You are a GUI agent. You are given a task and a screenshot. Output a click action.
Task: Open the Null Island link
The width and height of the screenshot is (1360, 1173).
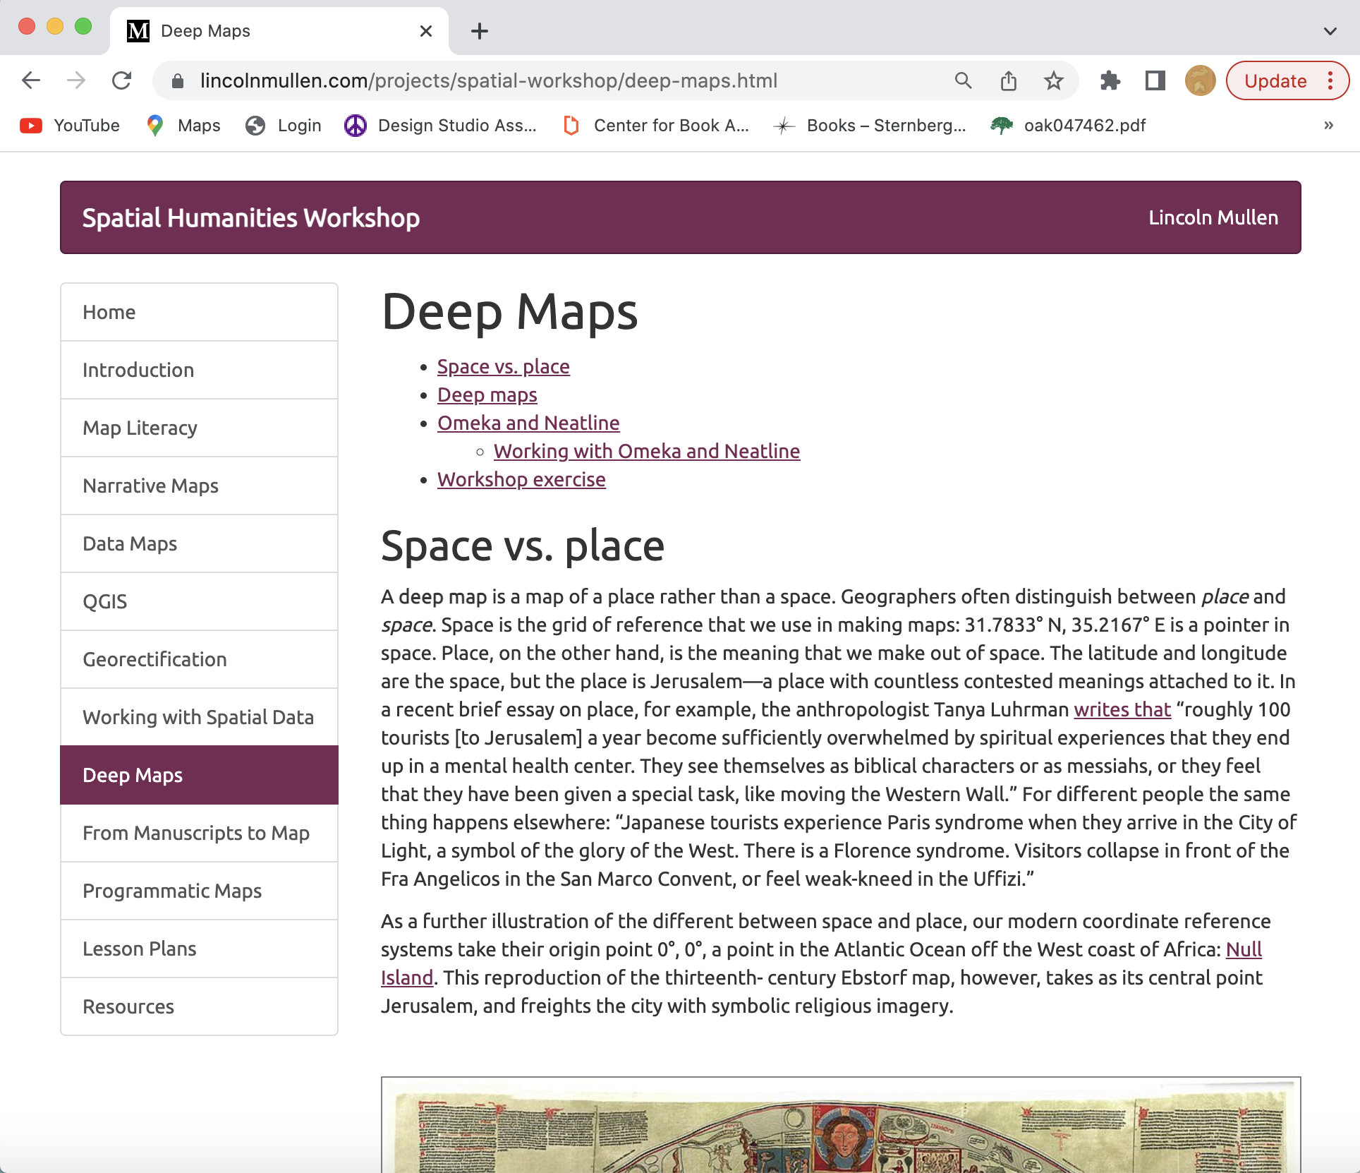click(1244, 950)
